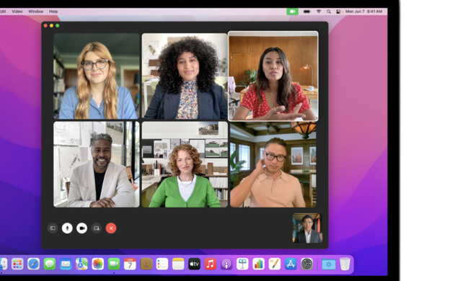Open Control Center from menu bar

(x=338, y=12)
